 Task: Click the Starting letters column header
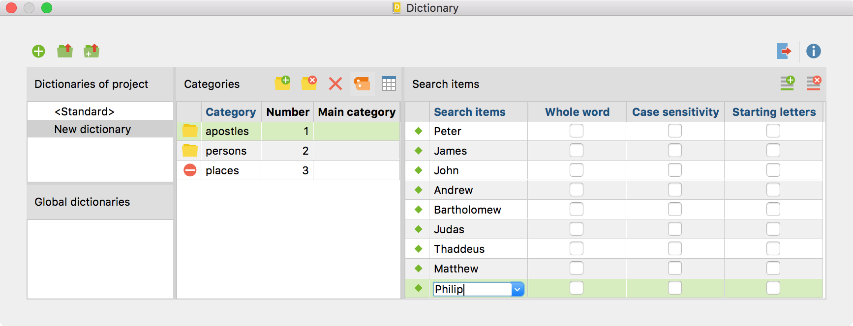tap(774, 112)
